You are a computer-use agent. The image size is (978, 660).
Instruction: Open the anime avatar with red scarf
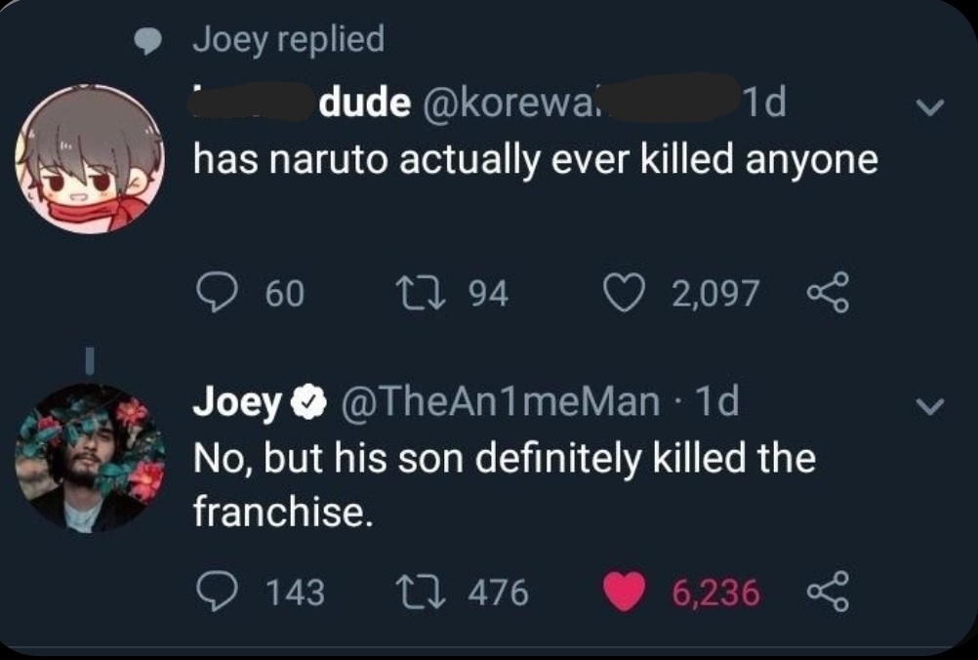(x=89, y=159)
